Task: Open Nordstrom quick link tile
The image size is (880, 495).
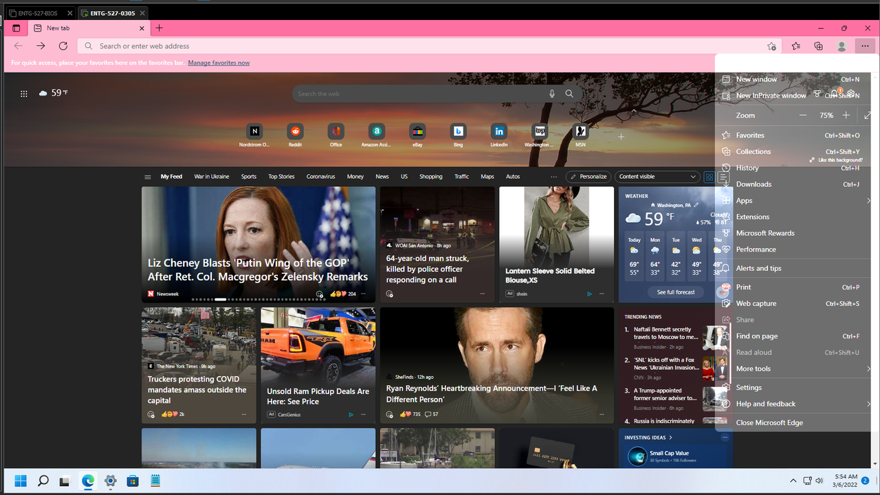Action: (x=254, y=135)
